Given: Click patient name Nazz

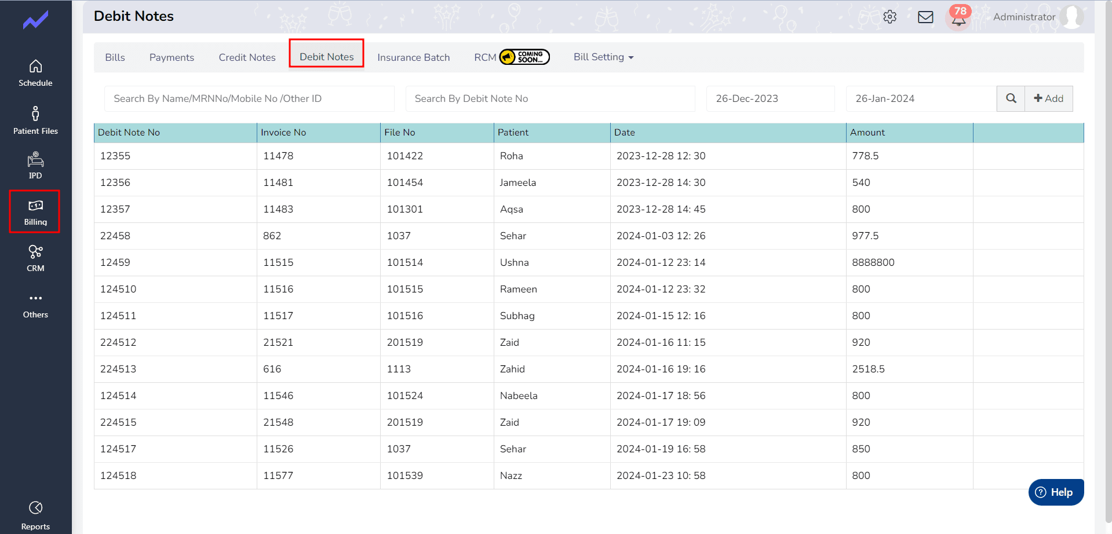Looking at the screenshot, I should tap(511, 476).
